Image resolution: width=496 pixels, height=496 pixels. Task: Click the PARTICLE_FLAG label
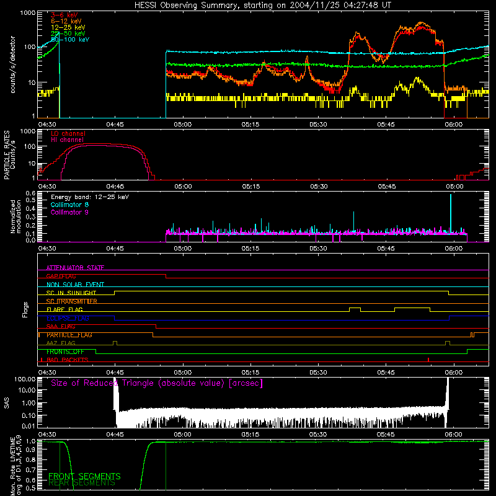point(69,335)
